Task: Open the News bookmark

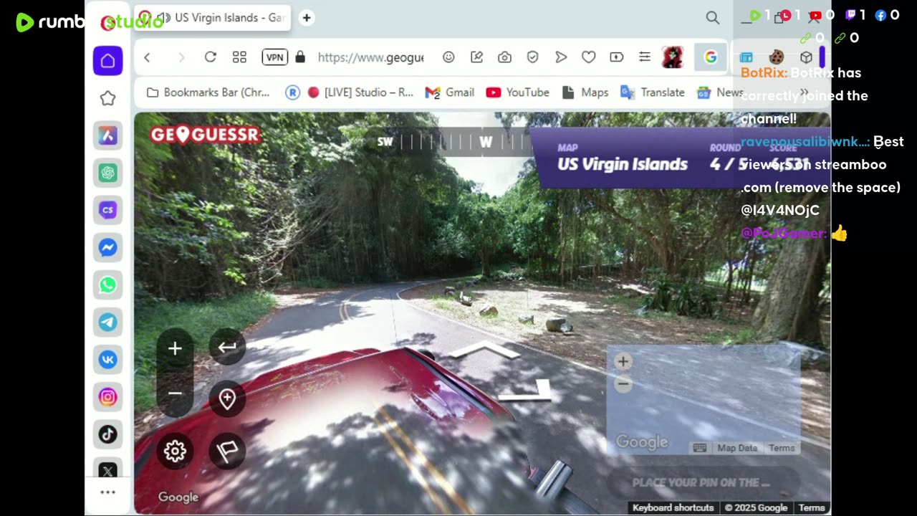Action: click(721, 92)
